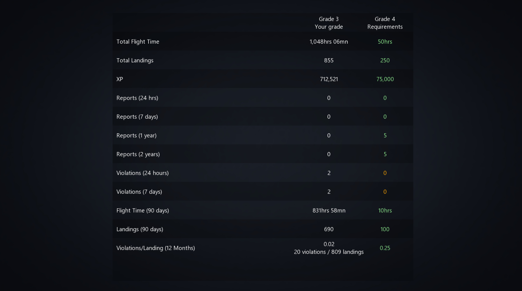
Task: Select the Flight Time (90 days) row label
Action: [142, 211]
